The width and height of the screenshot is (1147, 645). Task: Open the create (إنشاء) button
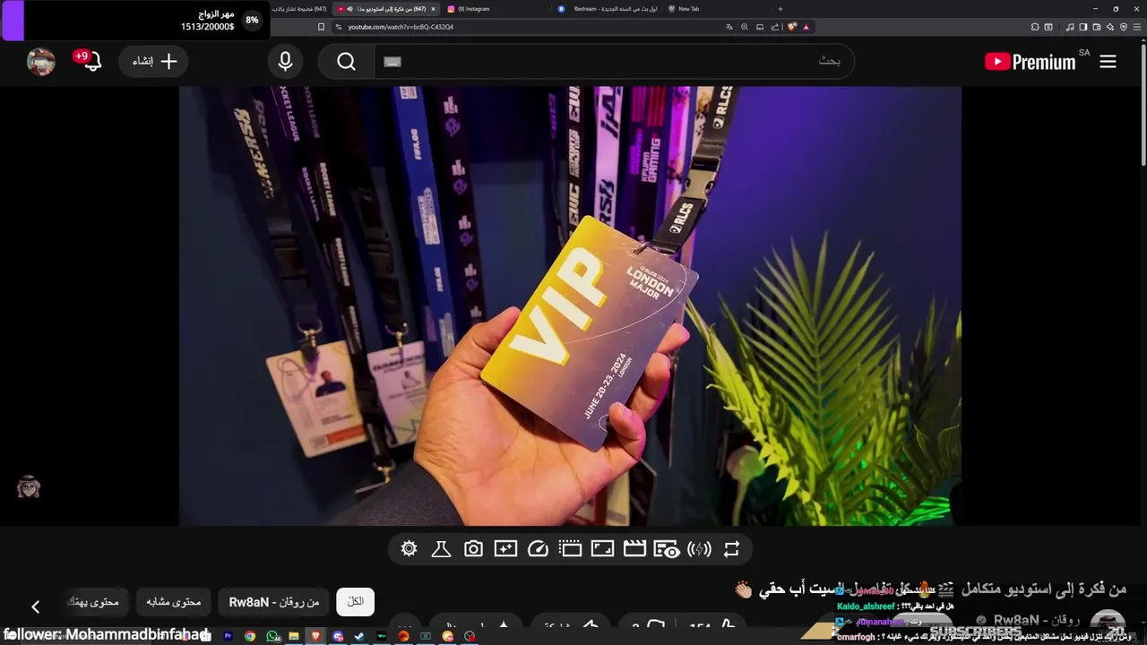[153, 61]
